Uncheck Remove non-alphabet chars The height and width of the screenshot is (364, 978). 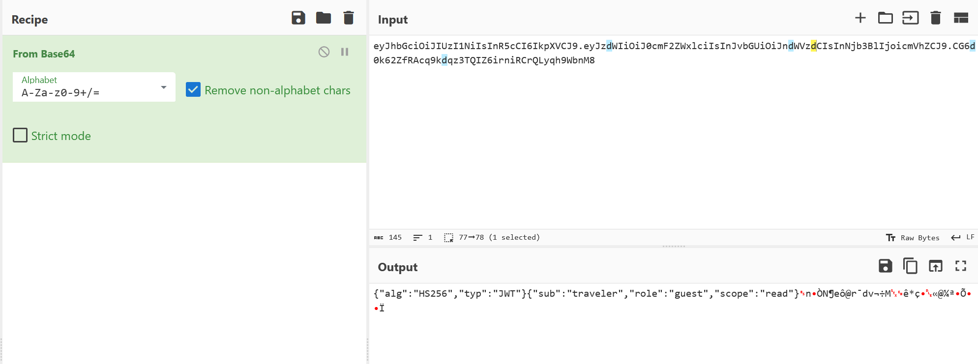(x=193, y=89)
